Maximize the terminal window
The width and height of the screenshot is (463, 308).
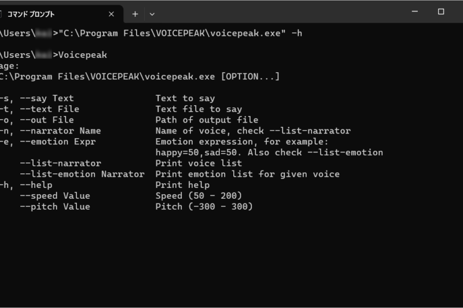point(441,12)
